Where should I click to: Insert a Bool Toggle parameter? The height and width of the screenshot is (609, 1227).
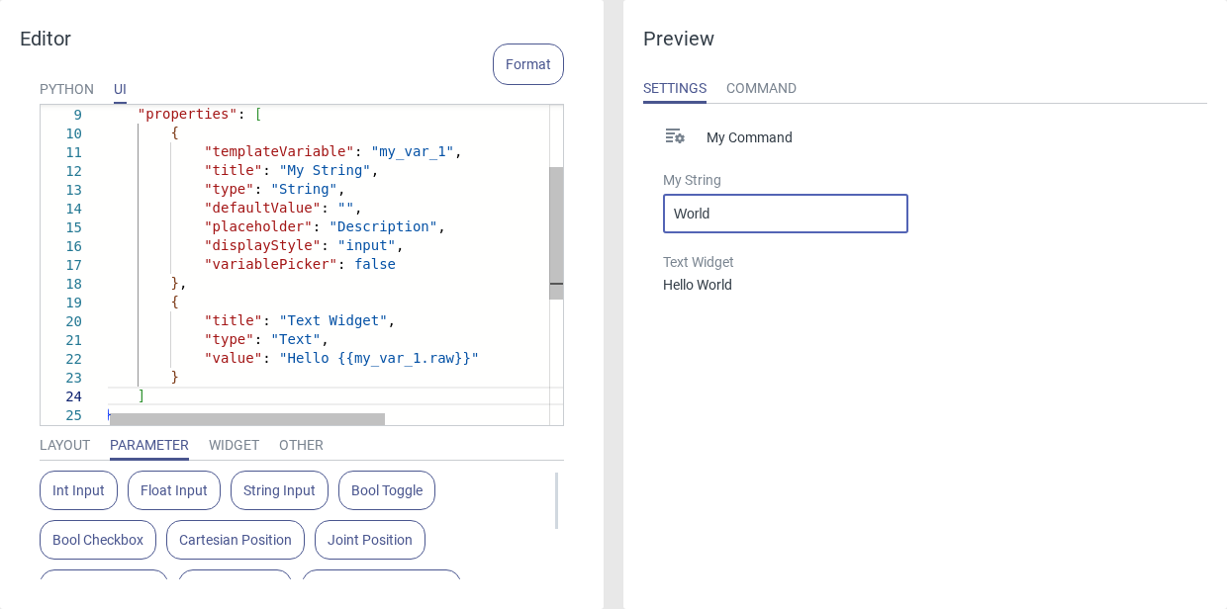click(x=387, y=490)
